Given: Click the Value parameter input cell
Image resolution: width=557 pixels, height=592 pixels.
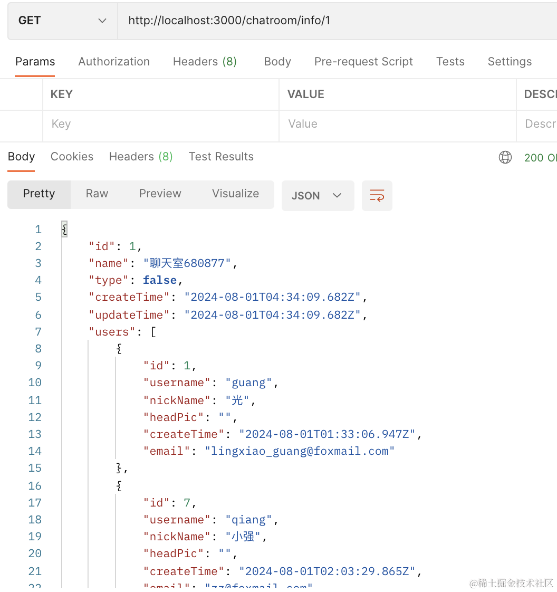Looking at the screenshot, I should (x=397, y=124).
